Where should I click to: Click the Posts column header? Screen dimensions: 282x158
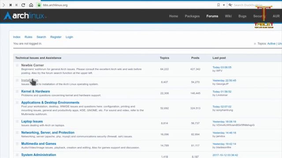[x=195, y=58]
